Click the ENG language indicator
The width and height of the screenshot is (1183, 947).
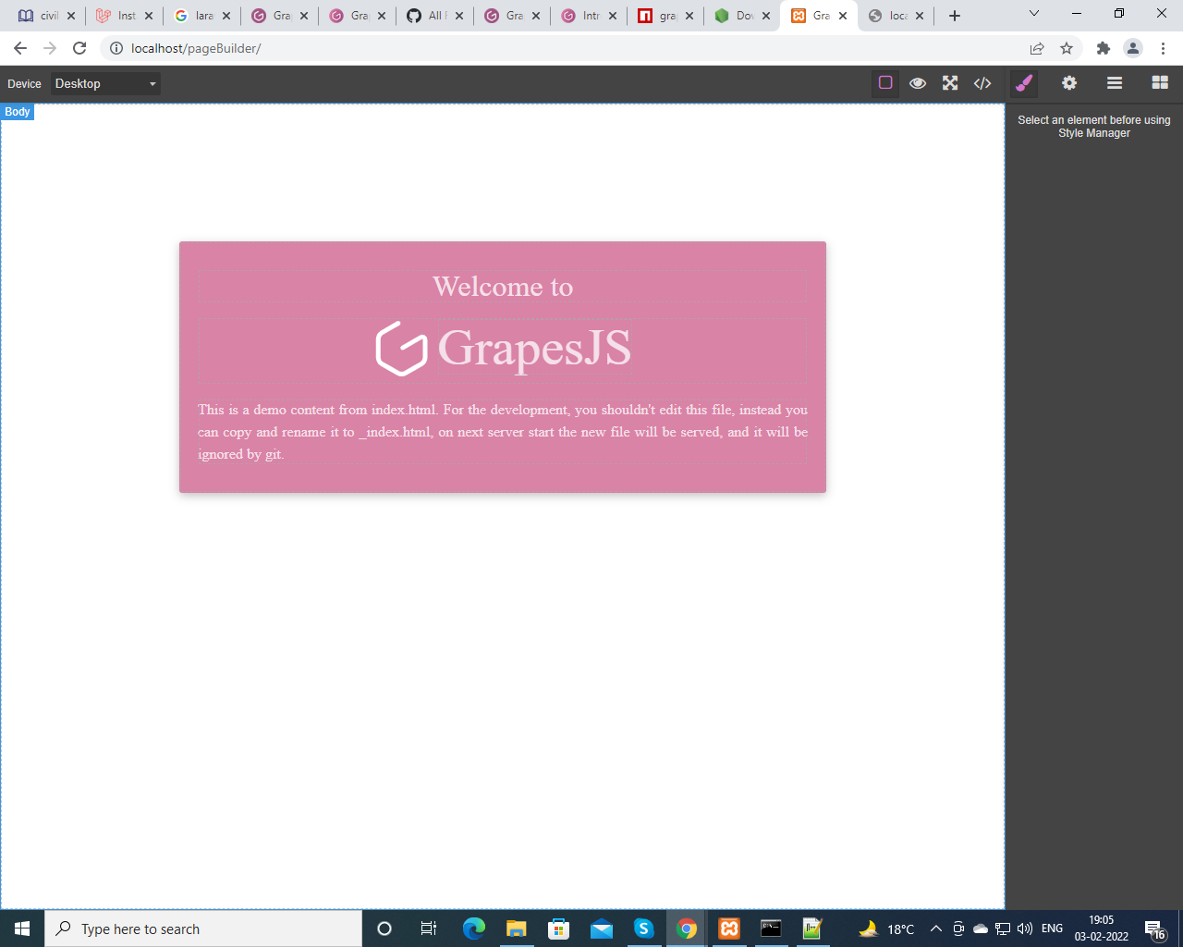coord(1052,929)
